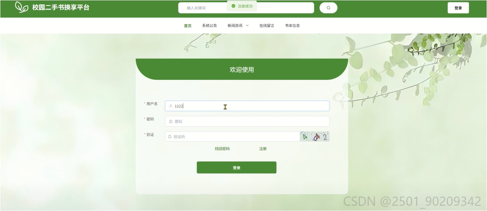The height and width of the screenshot is (211, 487).
Task: Click the top-right 登录 button
Action: click(458, 8)
